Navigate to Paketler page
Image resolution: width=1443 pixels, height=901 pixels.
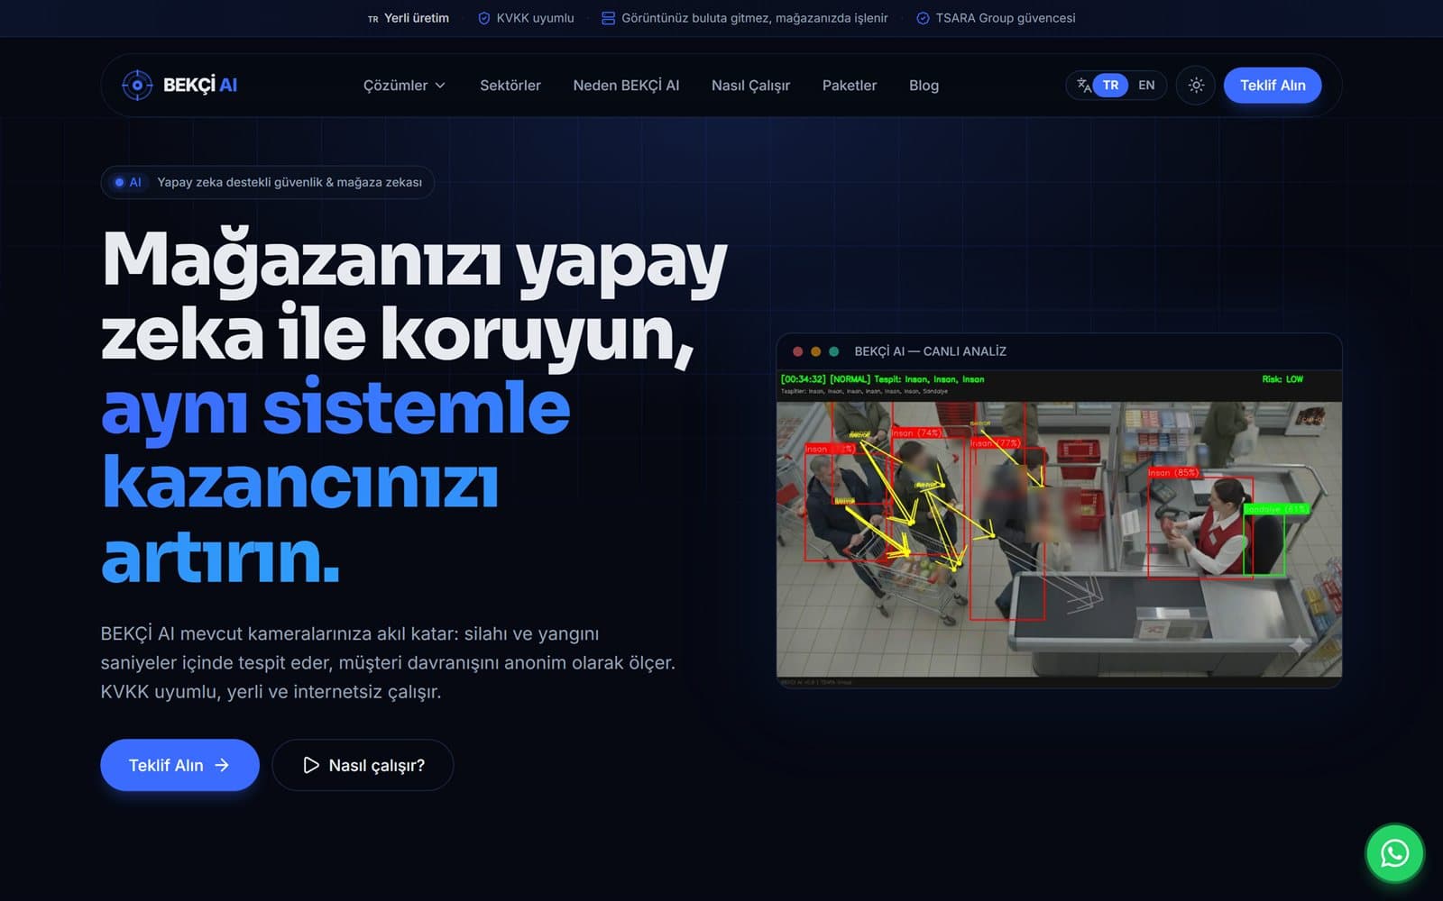click(850, 85)
